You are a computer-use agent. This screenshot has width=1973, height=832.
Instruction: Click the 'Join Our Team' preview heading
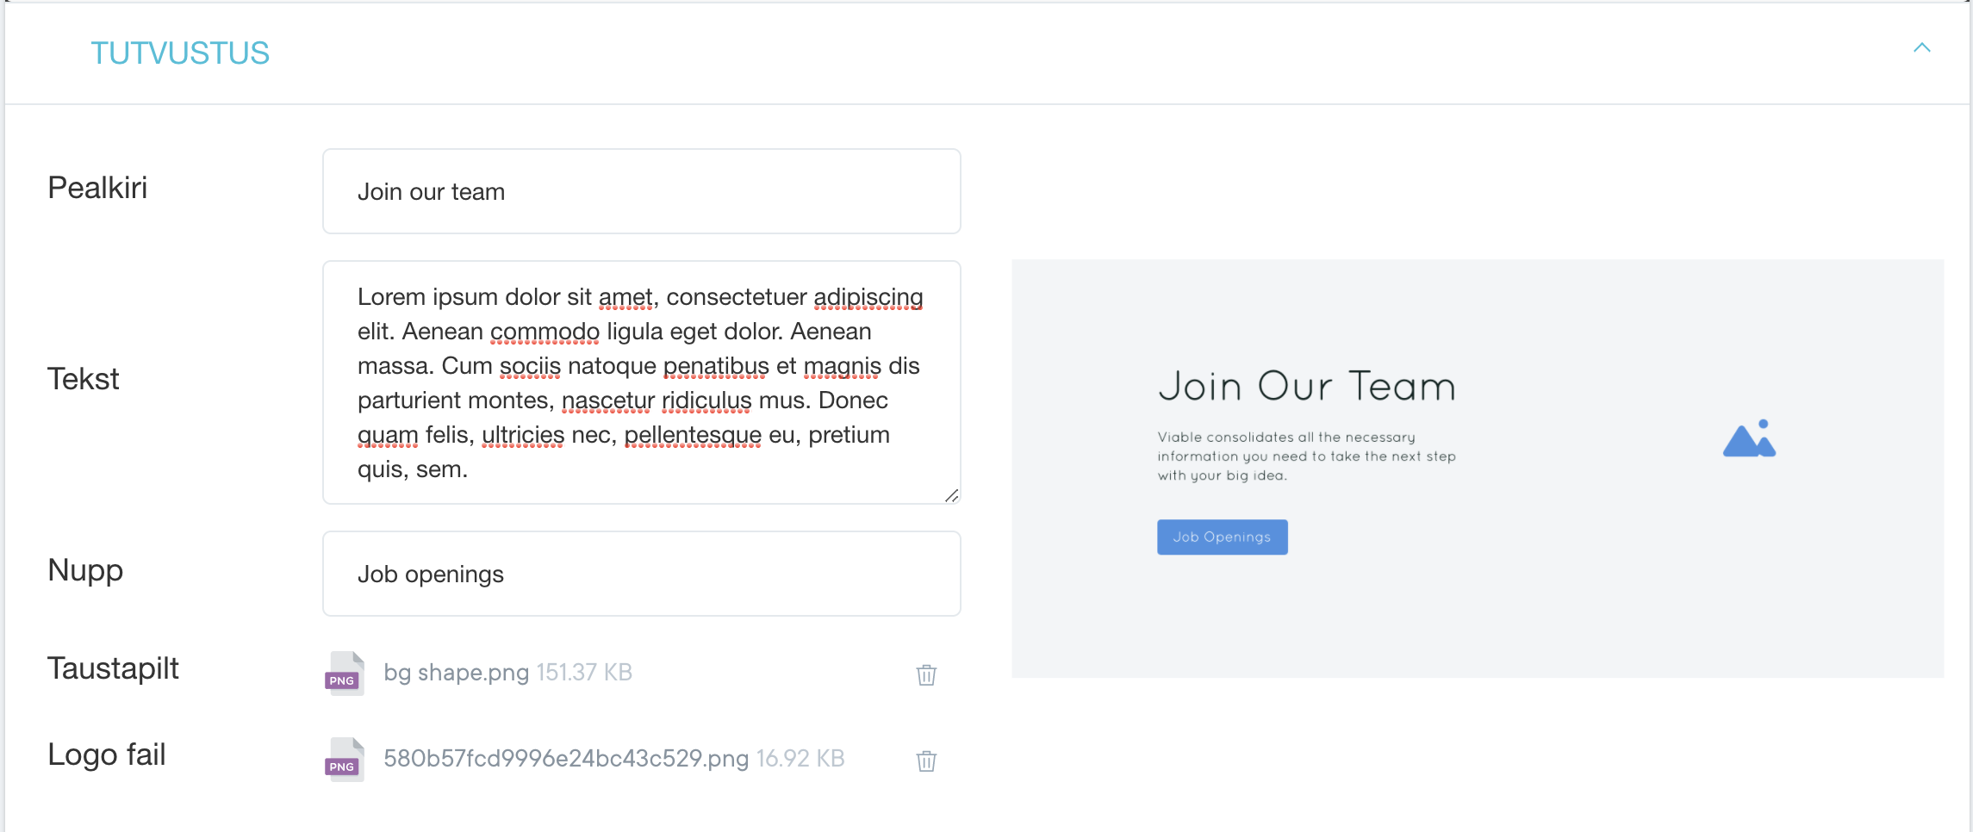tap(1306, 386)
